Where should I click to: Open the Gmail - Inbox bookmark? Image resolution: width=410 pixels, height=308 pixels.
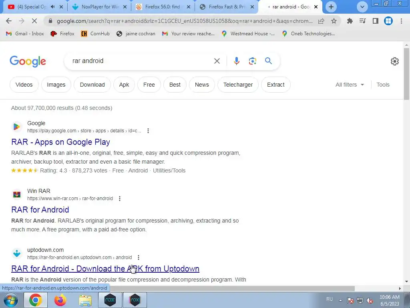[25, 34]
